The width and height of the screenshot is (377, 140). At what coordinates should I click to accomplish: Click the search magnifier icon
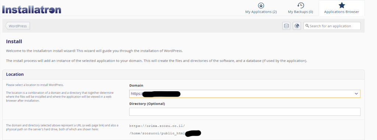[x=307, y=26]
